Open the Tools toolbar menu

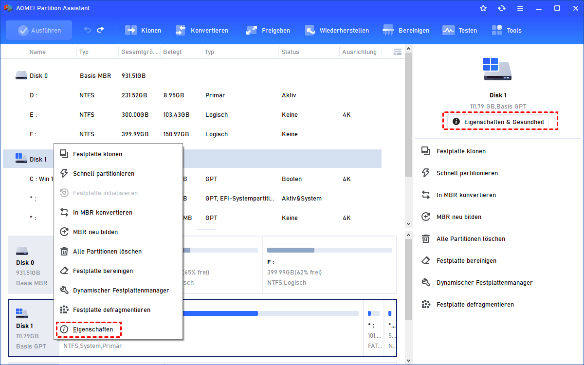507,30
